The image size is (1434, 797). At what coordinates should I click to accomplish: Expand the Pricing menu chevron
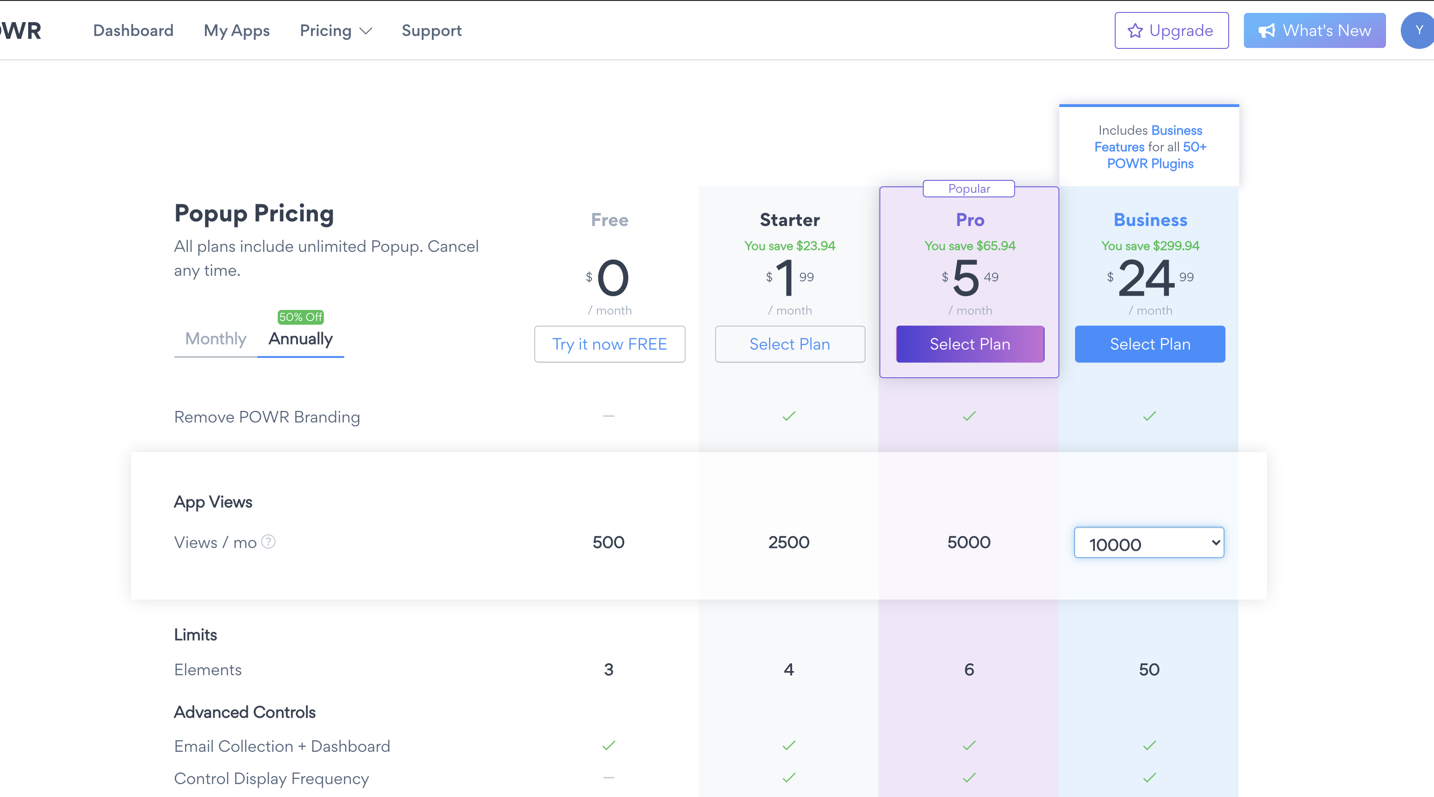click(366, 31)
